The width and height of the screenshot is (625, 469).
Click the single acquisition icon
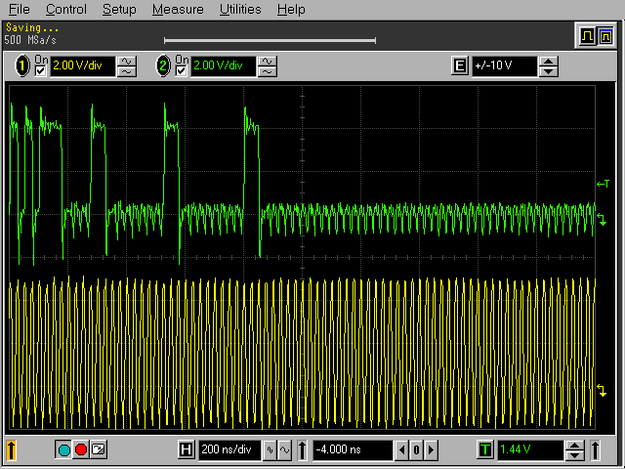click(x=98, y=449)
